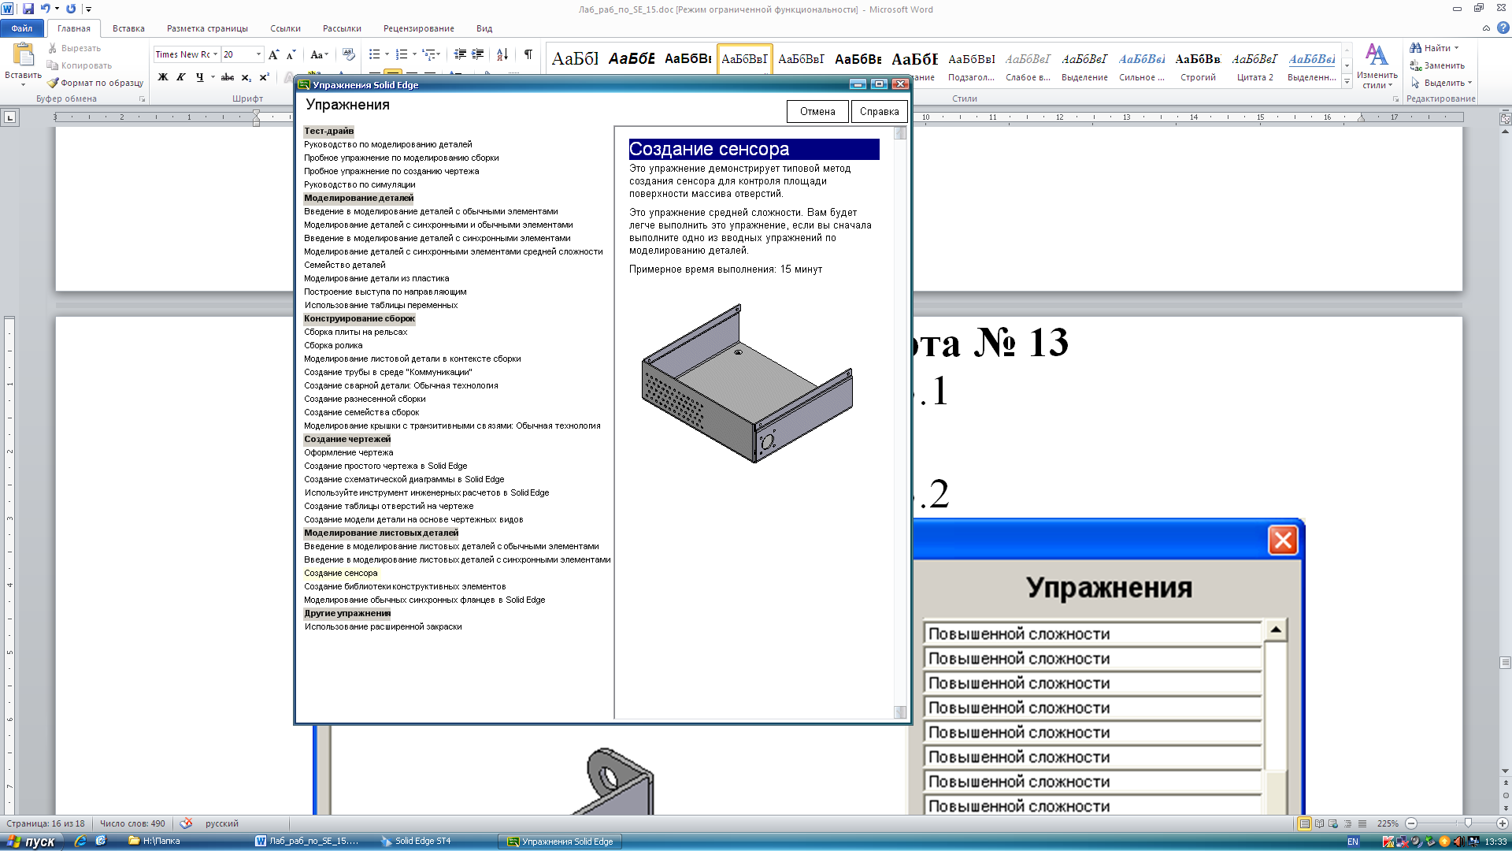The image size is (1512, 851).
Task: Redo using the Quick Access toolbar icon
Action: [71, 9]
